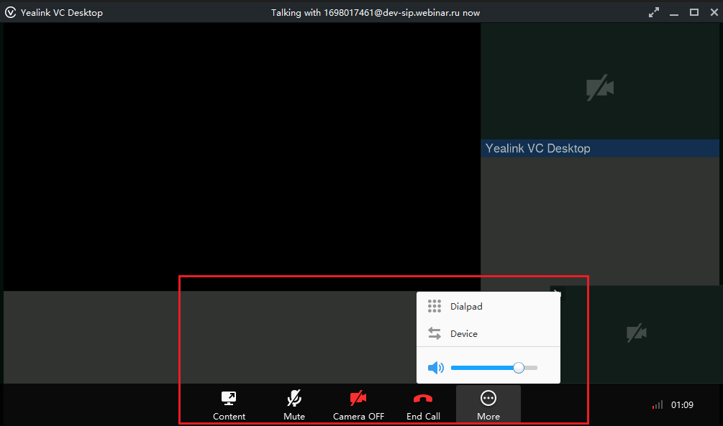Select Device in the More popup
The height and width of the screenshot is (426, 723).
pos(488,333)
